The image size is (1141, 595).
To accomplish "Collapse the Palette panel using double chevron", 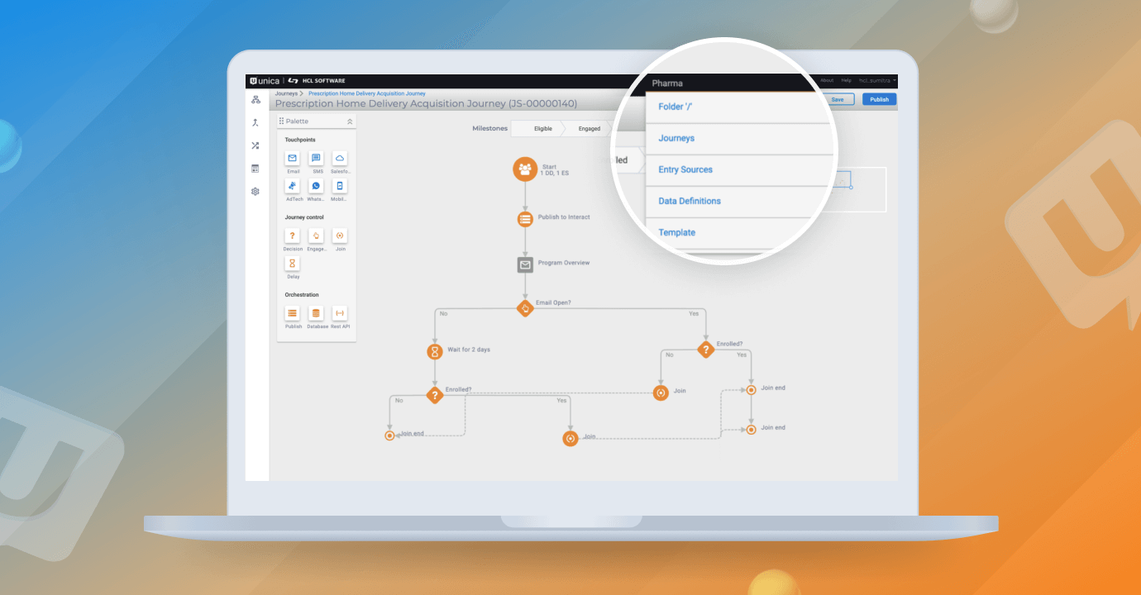I will (350, 121).
